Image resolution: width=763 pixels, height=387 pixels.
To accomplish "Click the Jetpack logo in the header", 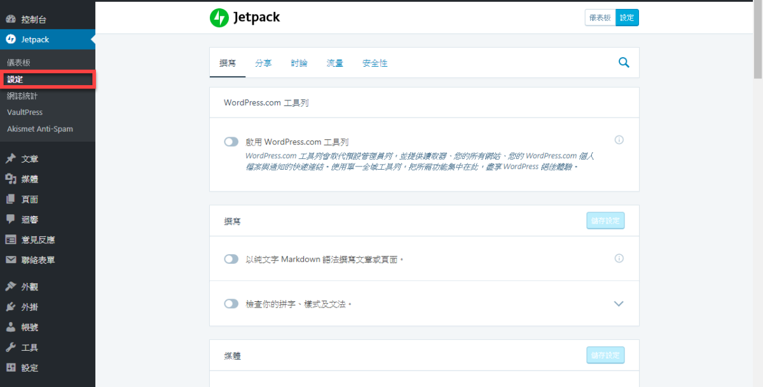I will [245, 18].
